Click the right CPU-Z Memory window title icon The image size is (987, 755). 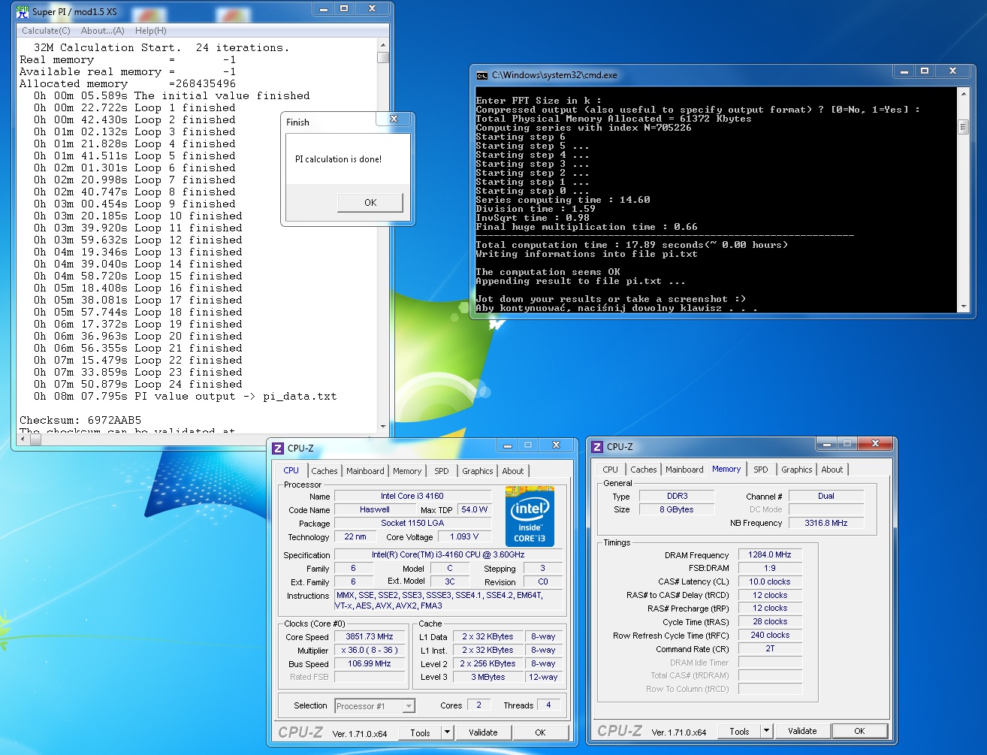point(597,447)
